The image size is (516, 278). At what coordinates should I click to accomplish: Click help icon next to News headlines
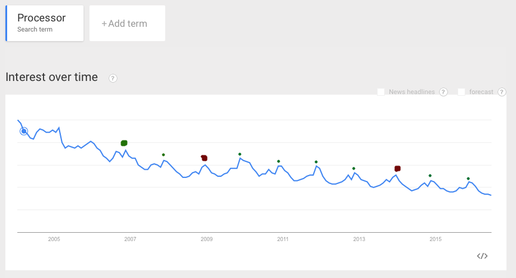(x=443, y=92)
